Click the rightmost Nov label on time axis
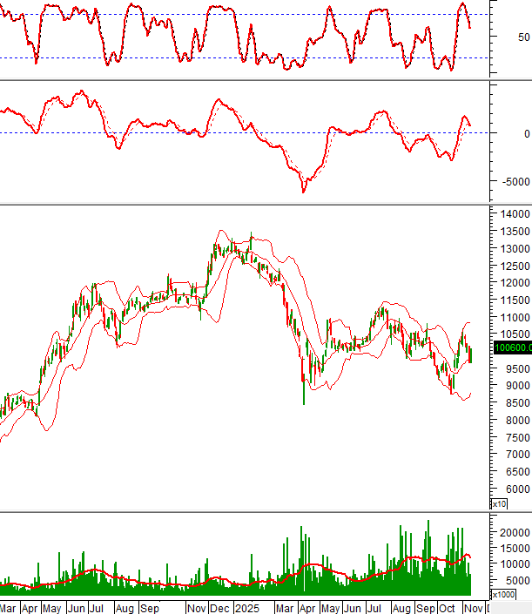This screenshot has height=614, width=532. (x=474, y=607)
